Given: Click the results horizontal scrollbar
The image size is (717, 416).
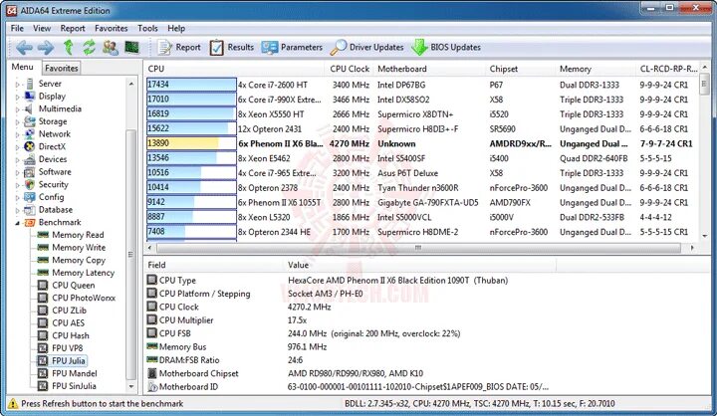Looking at the screenshot, I should point(418,248).
